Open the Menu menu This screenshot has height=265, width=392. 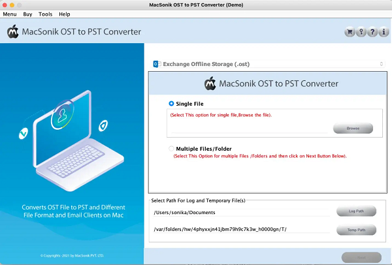click(10, 14)
